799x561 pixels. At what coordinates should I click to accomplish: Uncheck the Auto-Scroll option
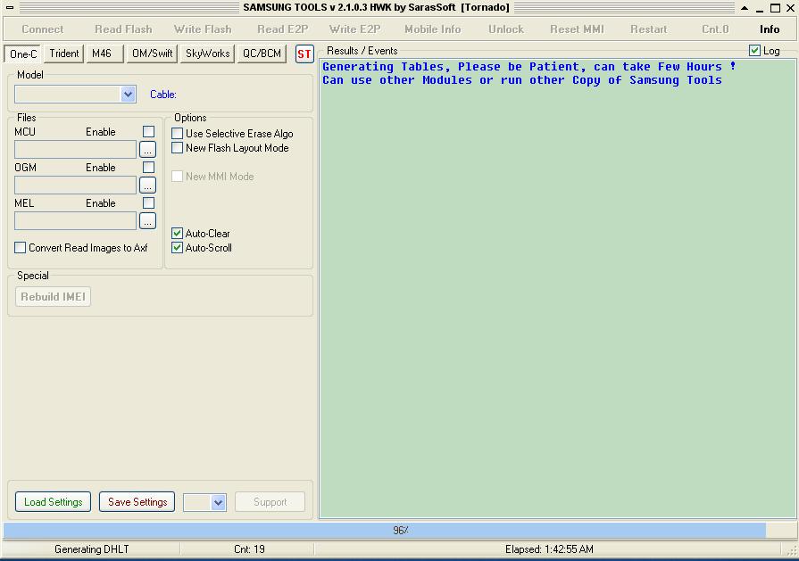pyautogui.click(x=178, y=247)
